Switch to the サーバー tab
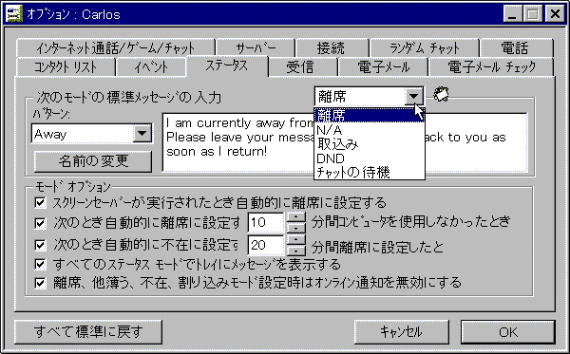Image resolution: width=570 pixels, height=354 pixels. point(256,47)
